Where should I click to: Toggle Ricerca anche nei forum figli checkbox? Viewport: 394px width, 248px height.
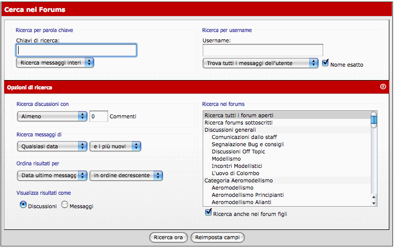pyautogui.click(x=208, y=213)
